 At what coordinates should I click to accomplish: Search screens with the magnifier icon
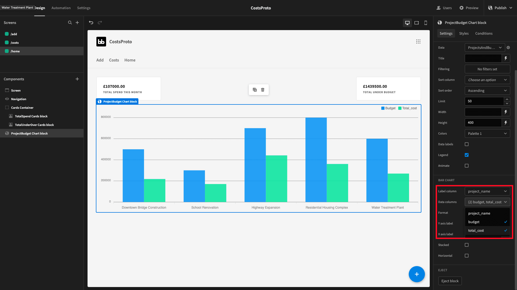[70, 23]
